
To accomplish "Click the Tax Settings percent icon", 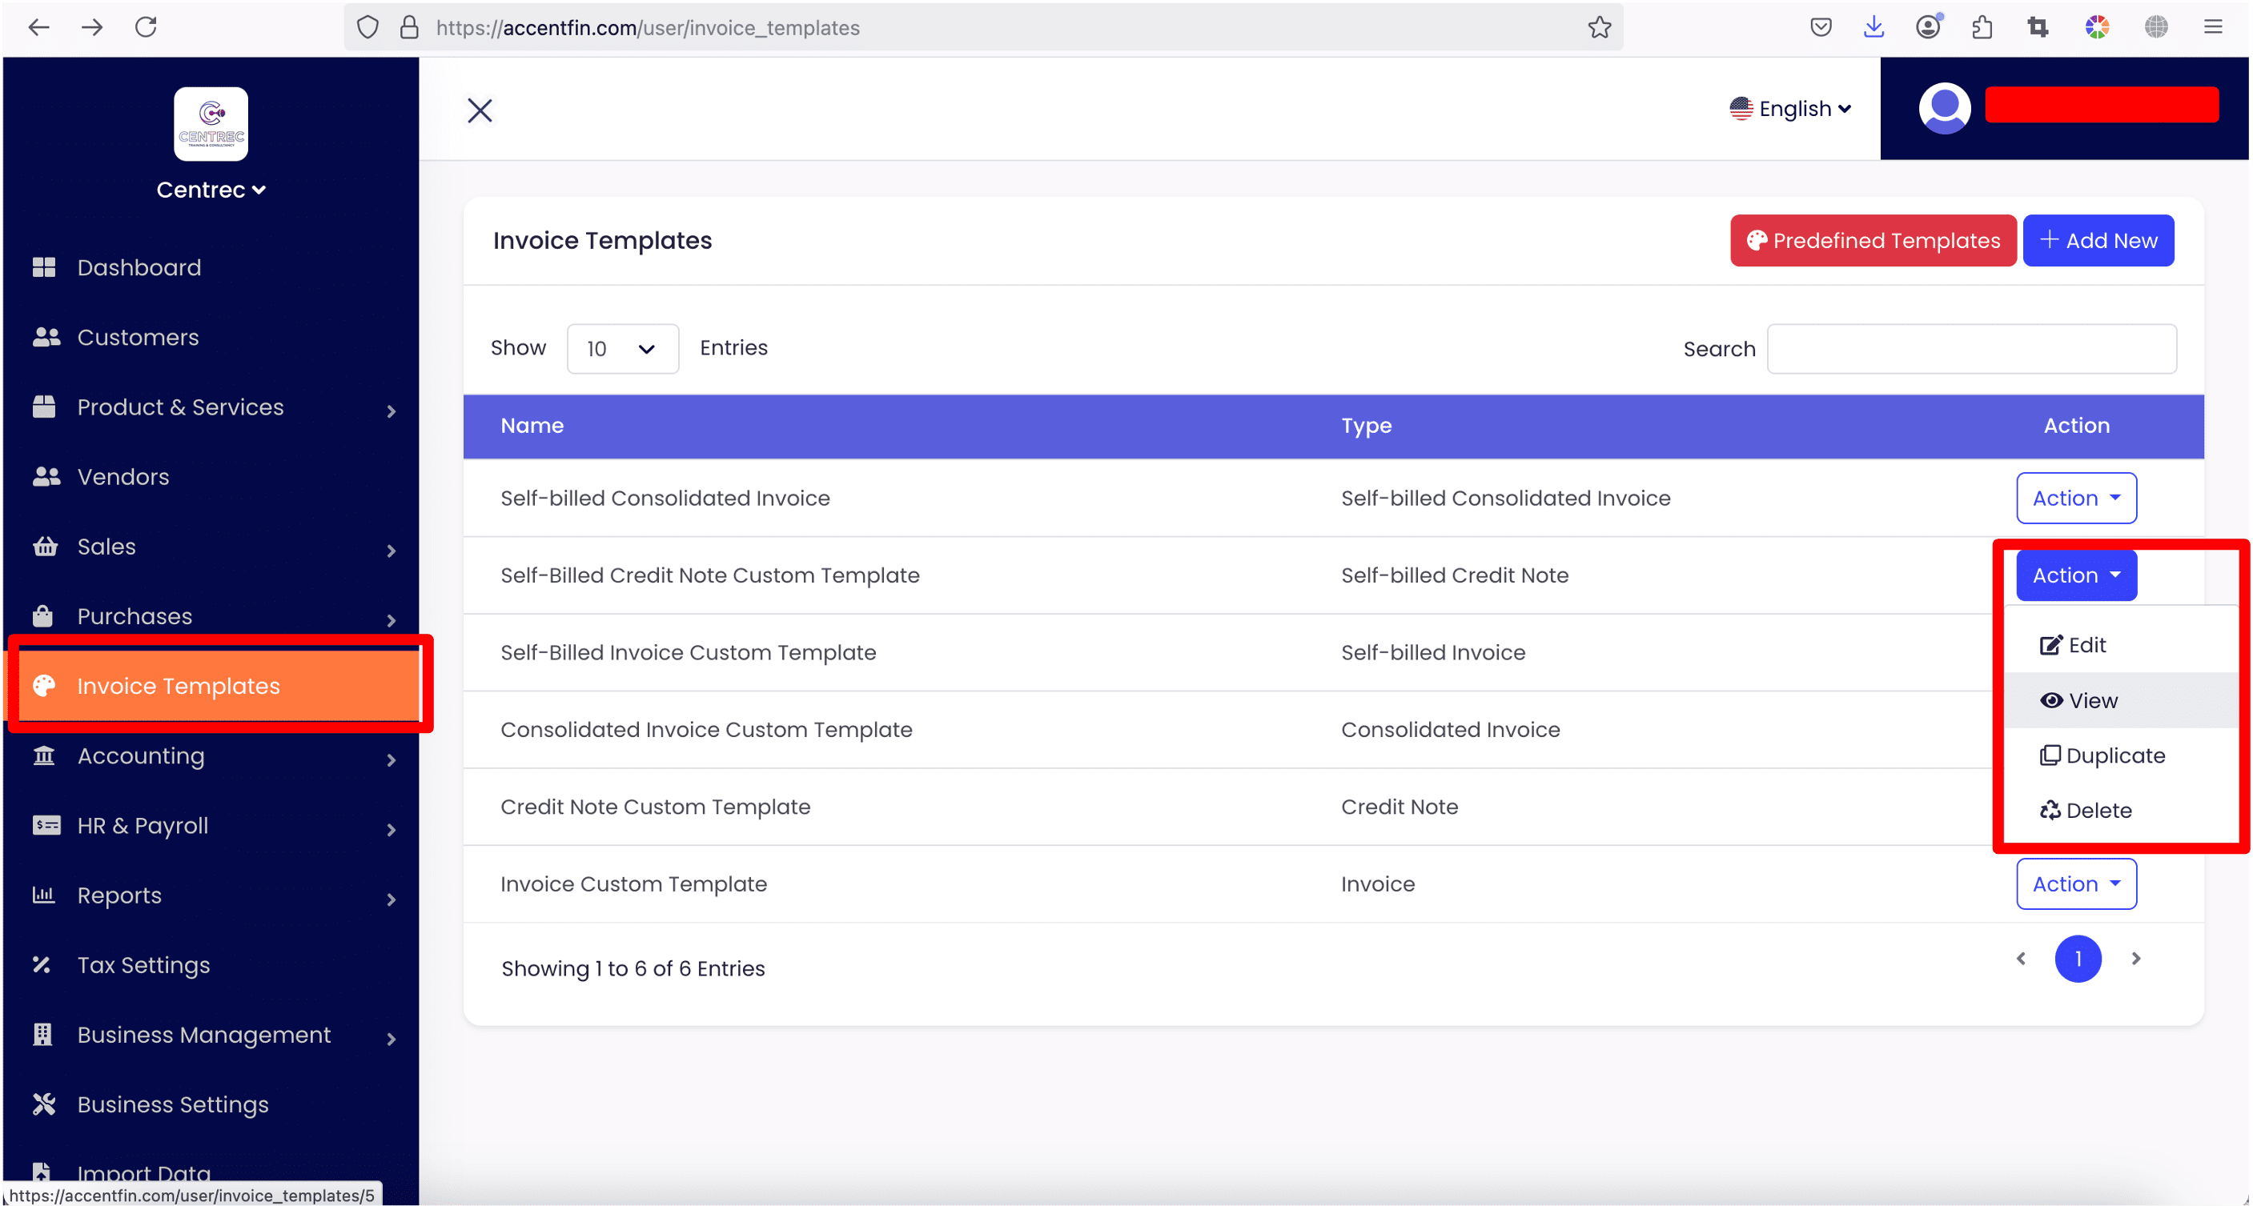I will pyautogui.click(x=42, y=965).
